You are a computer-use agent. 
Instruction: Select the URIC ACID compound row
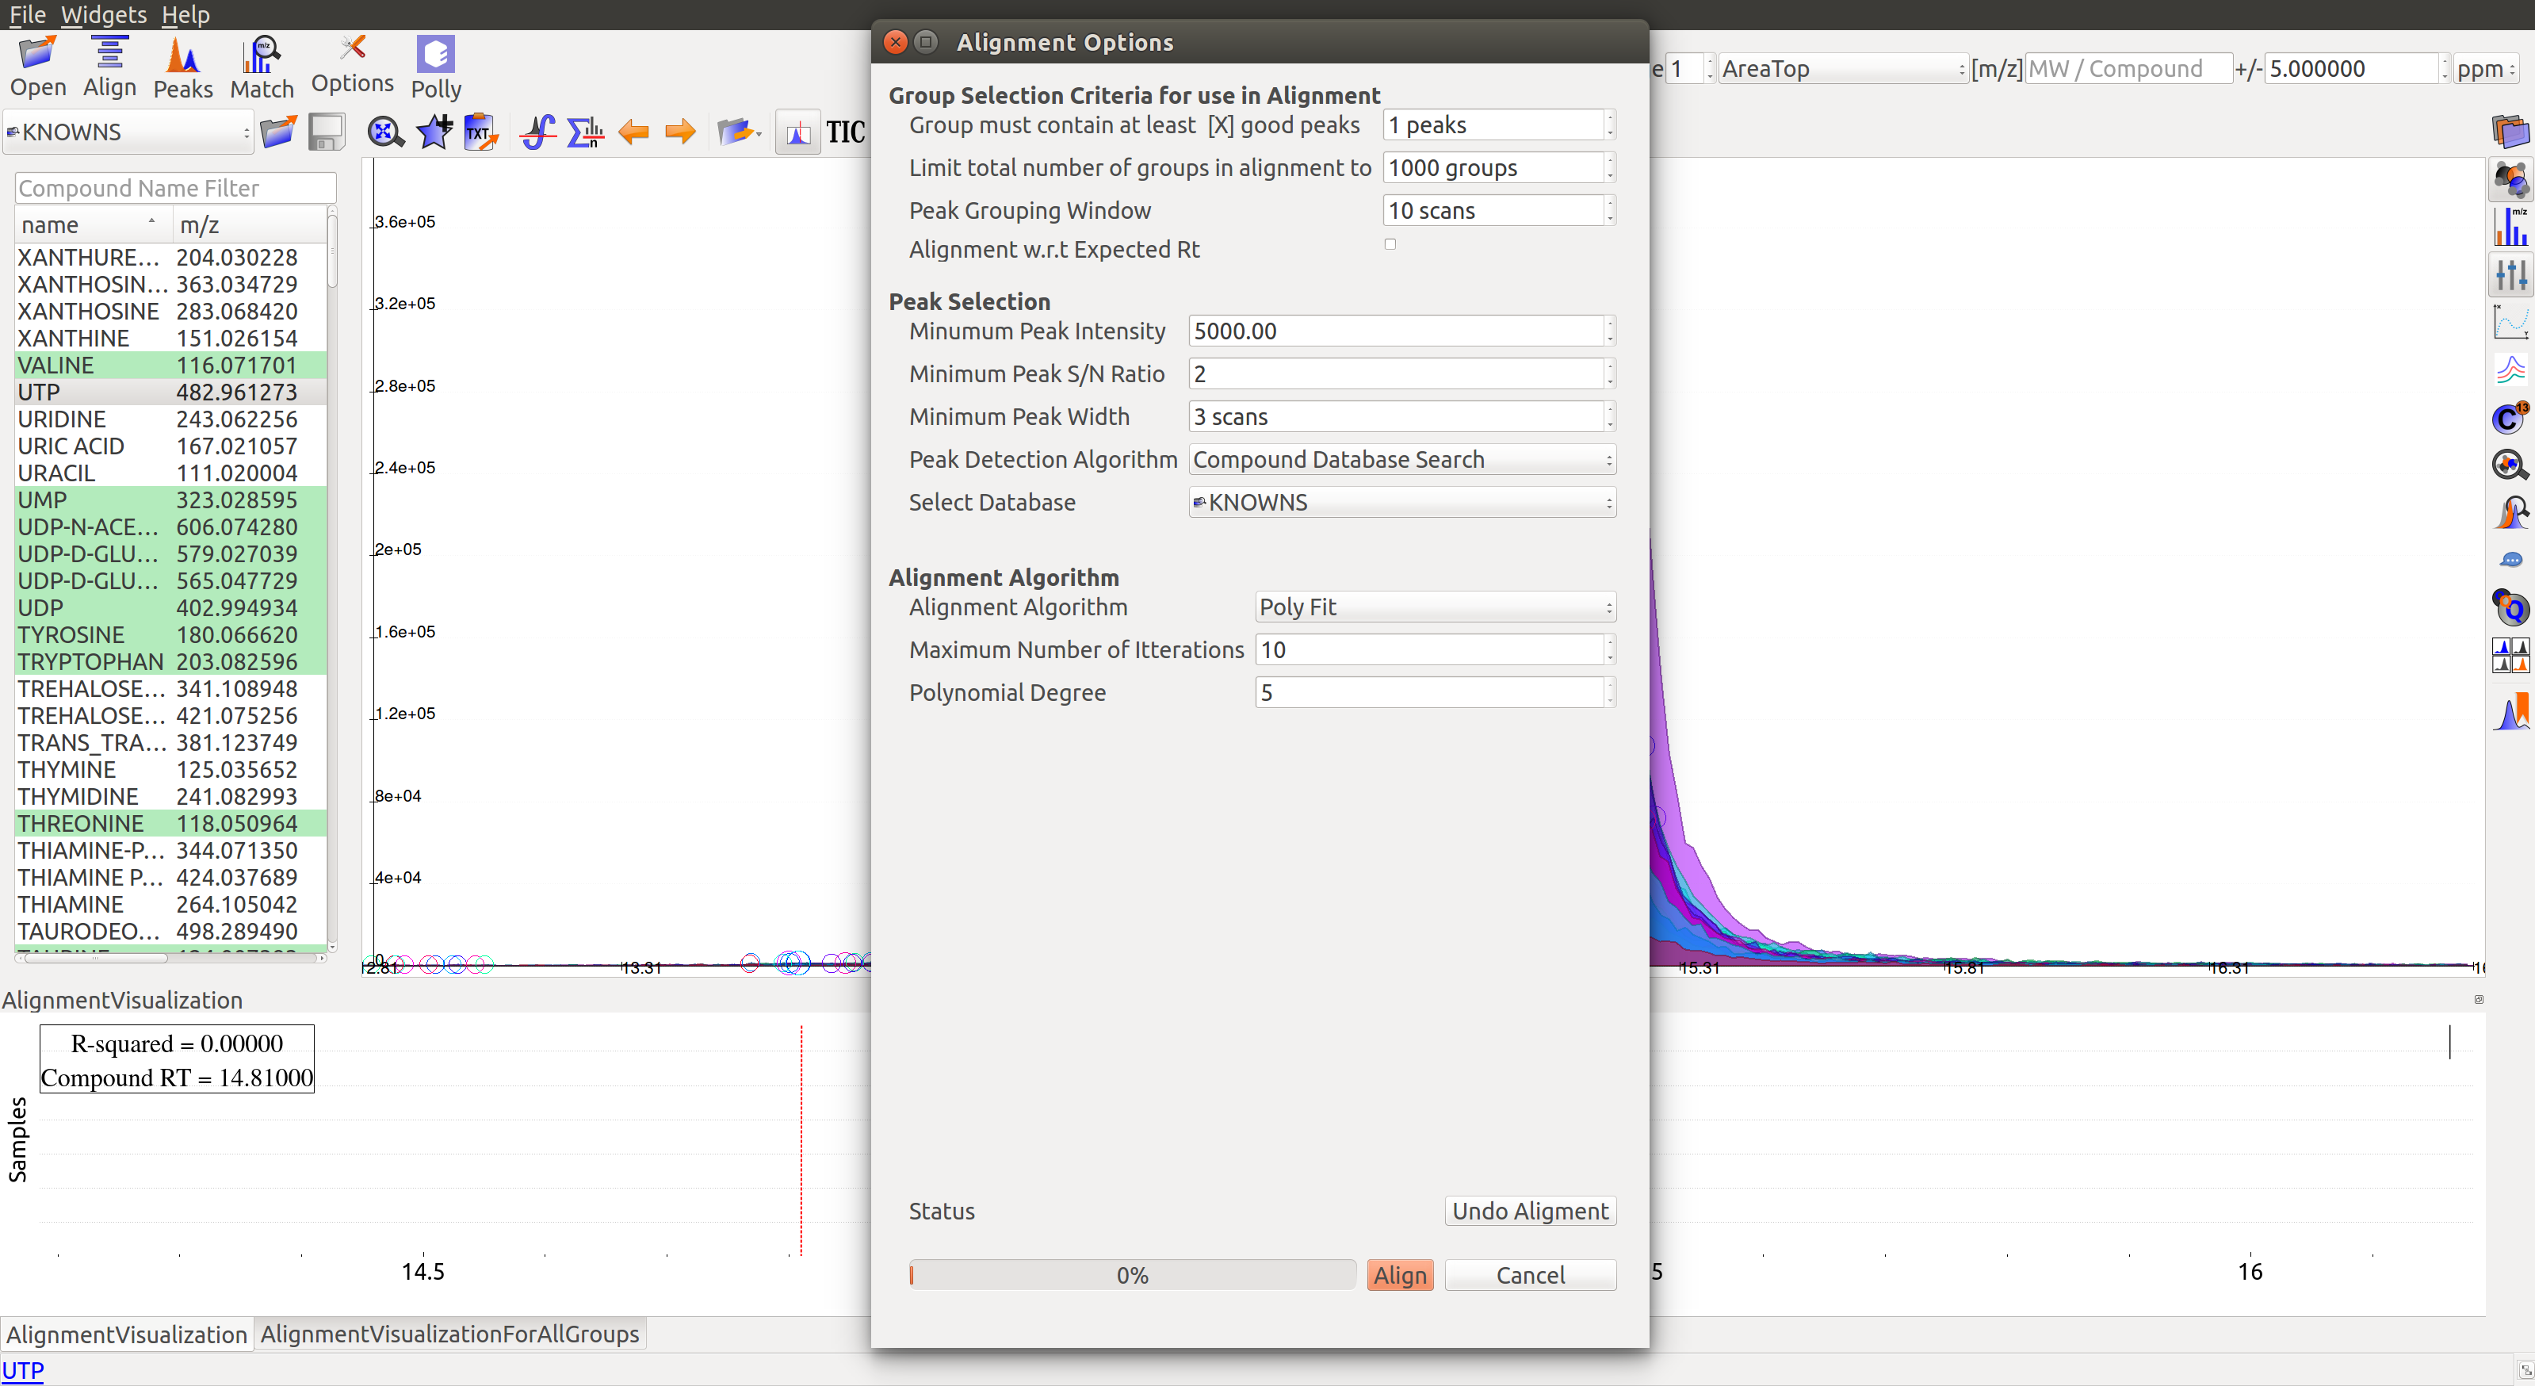click(x=170, y=446)
